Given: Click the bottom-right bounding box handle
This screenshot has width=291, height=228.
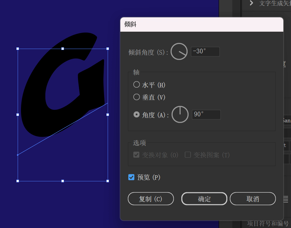Looking at the screenshot, I should click(x=108, y=181).
